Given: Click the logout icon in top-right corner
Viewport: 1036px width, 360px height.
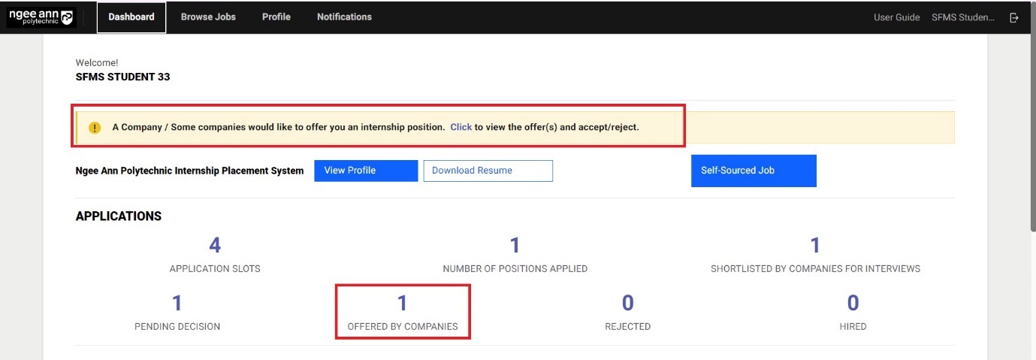Looking at the screenshot, I should pos(1013,17).
